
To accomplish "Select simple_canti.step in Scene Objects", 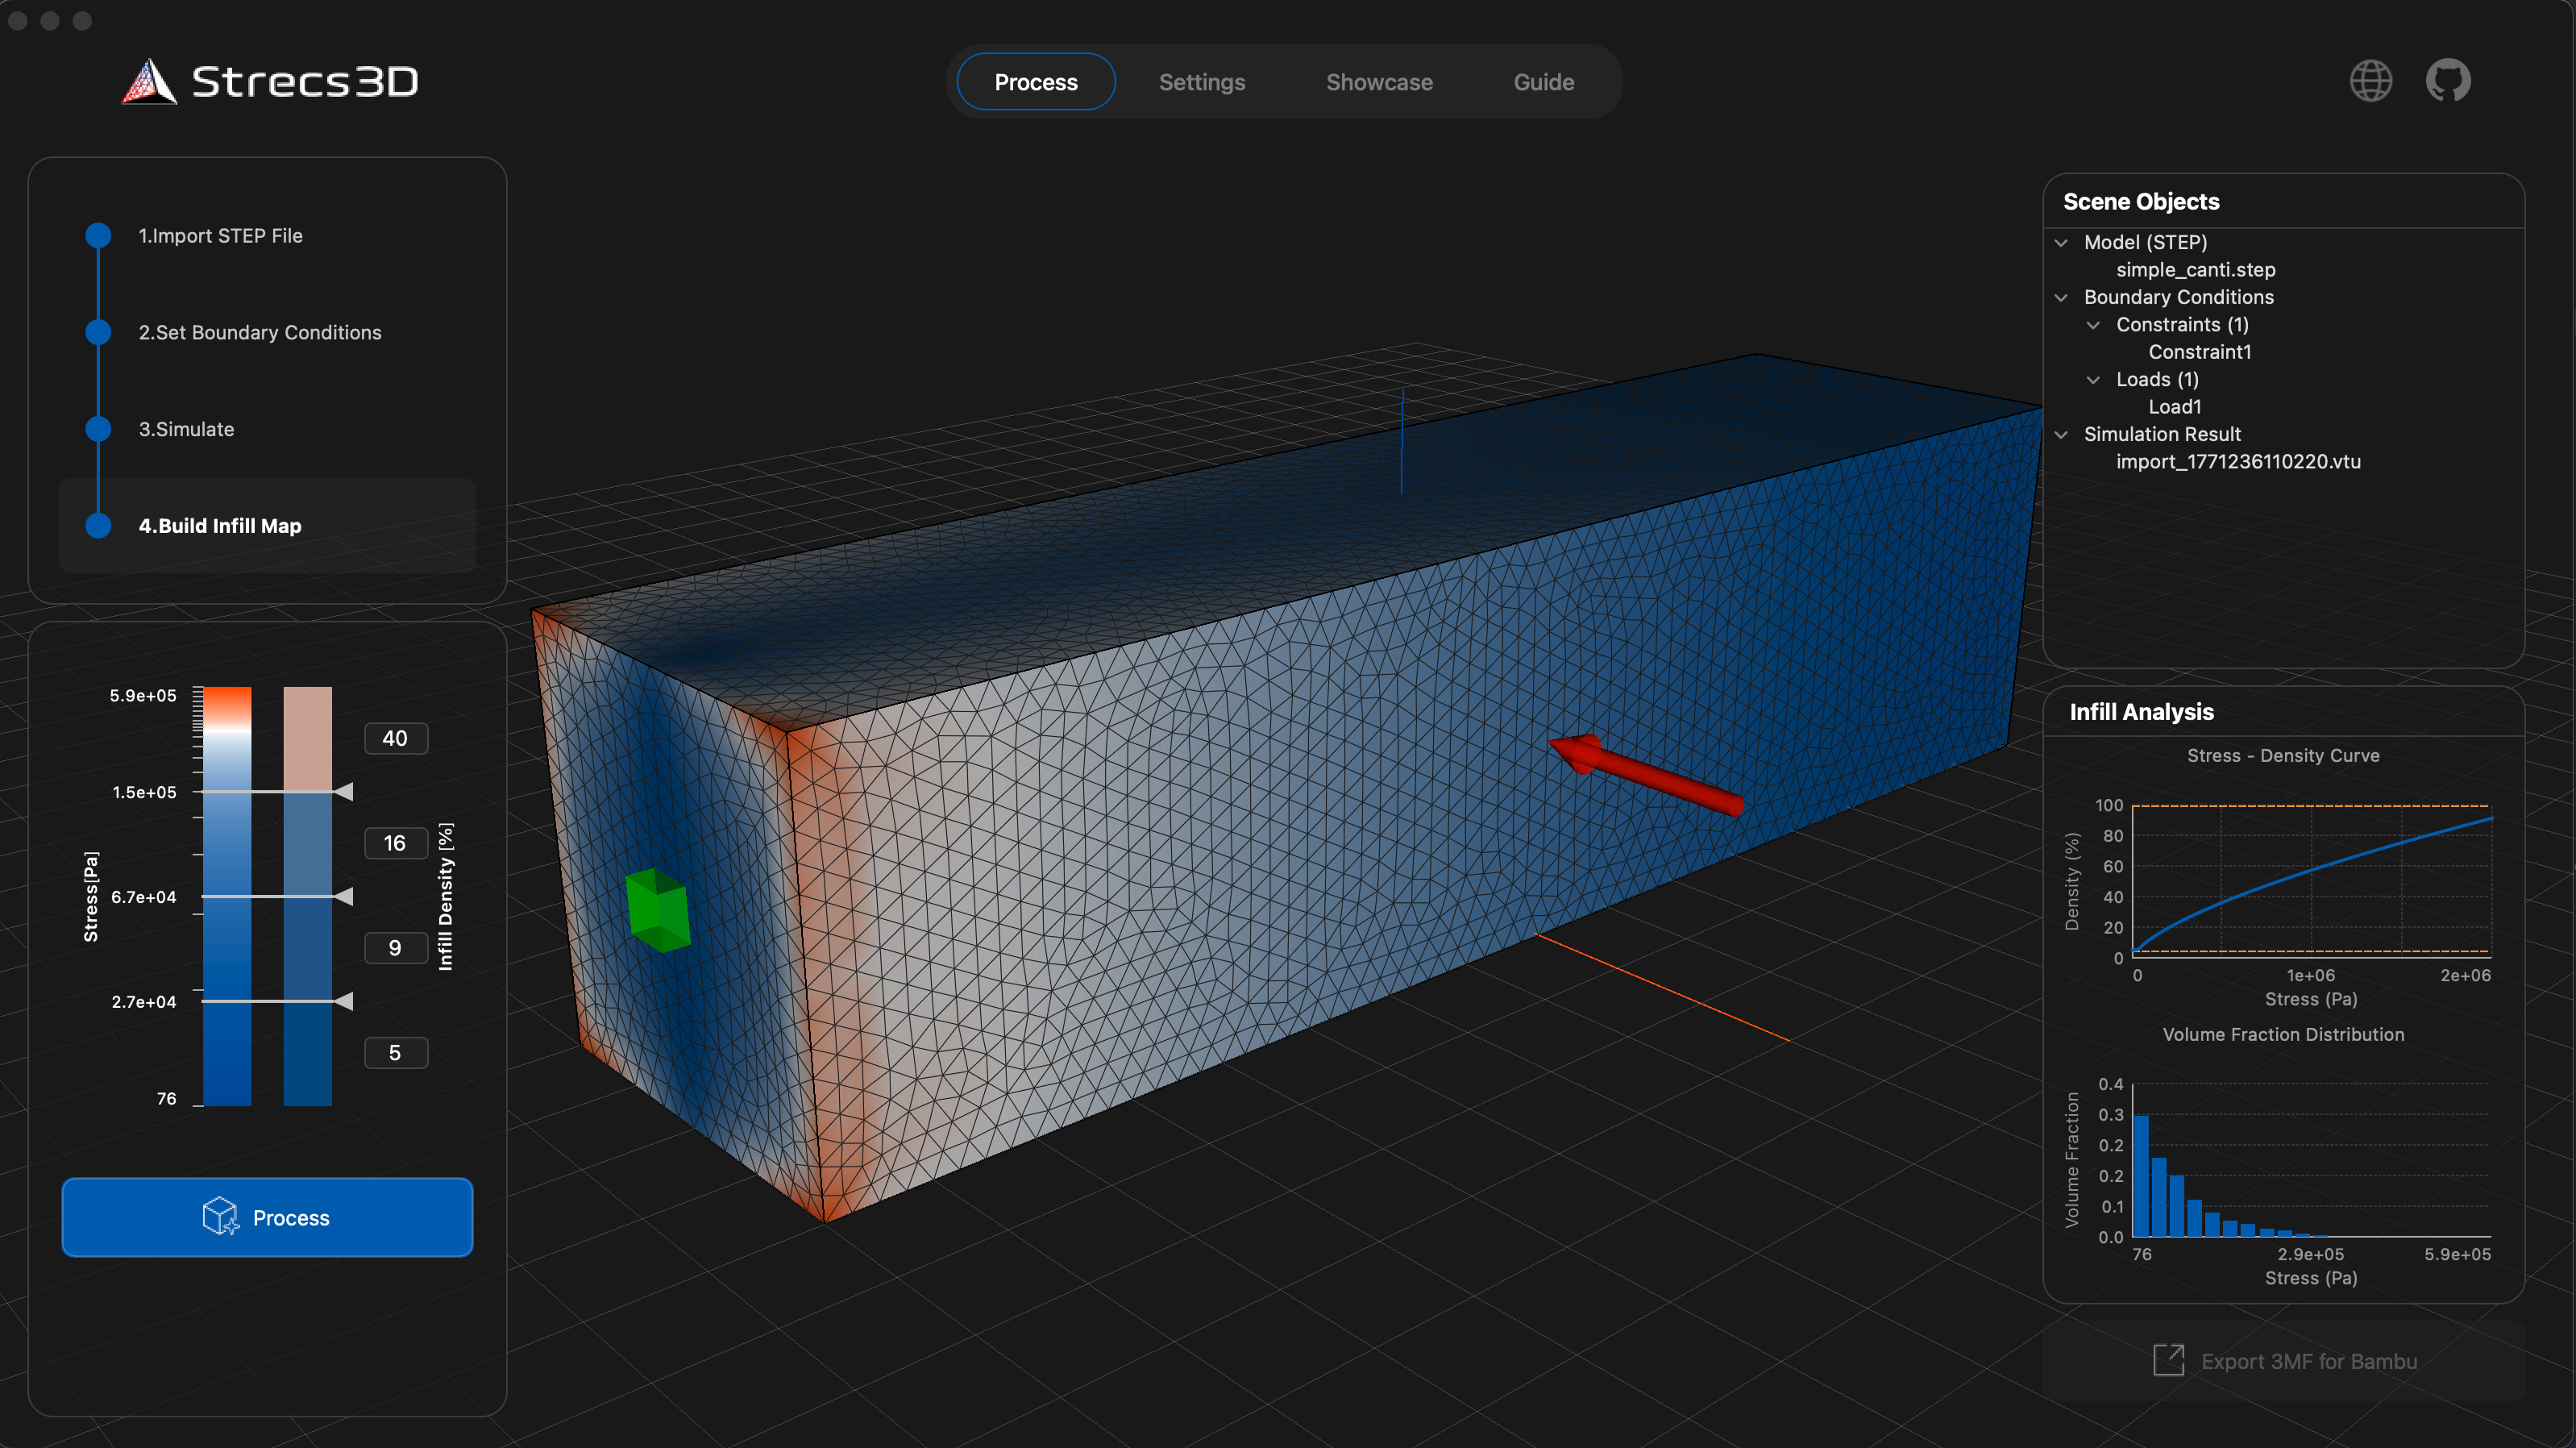I will click(x=2196, y=269).
